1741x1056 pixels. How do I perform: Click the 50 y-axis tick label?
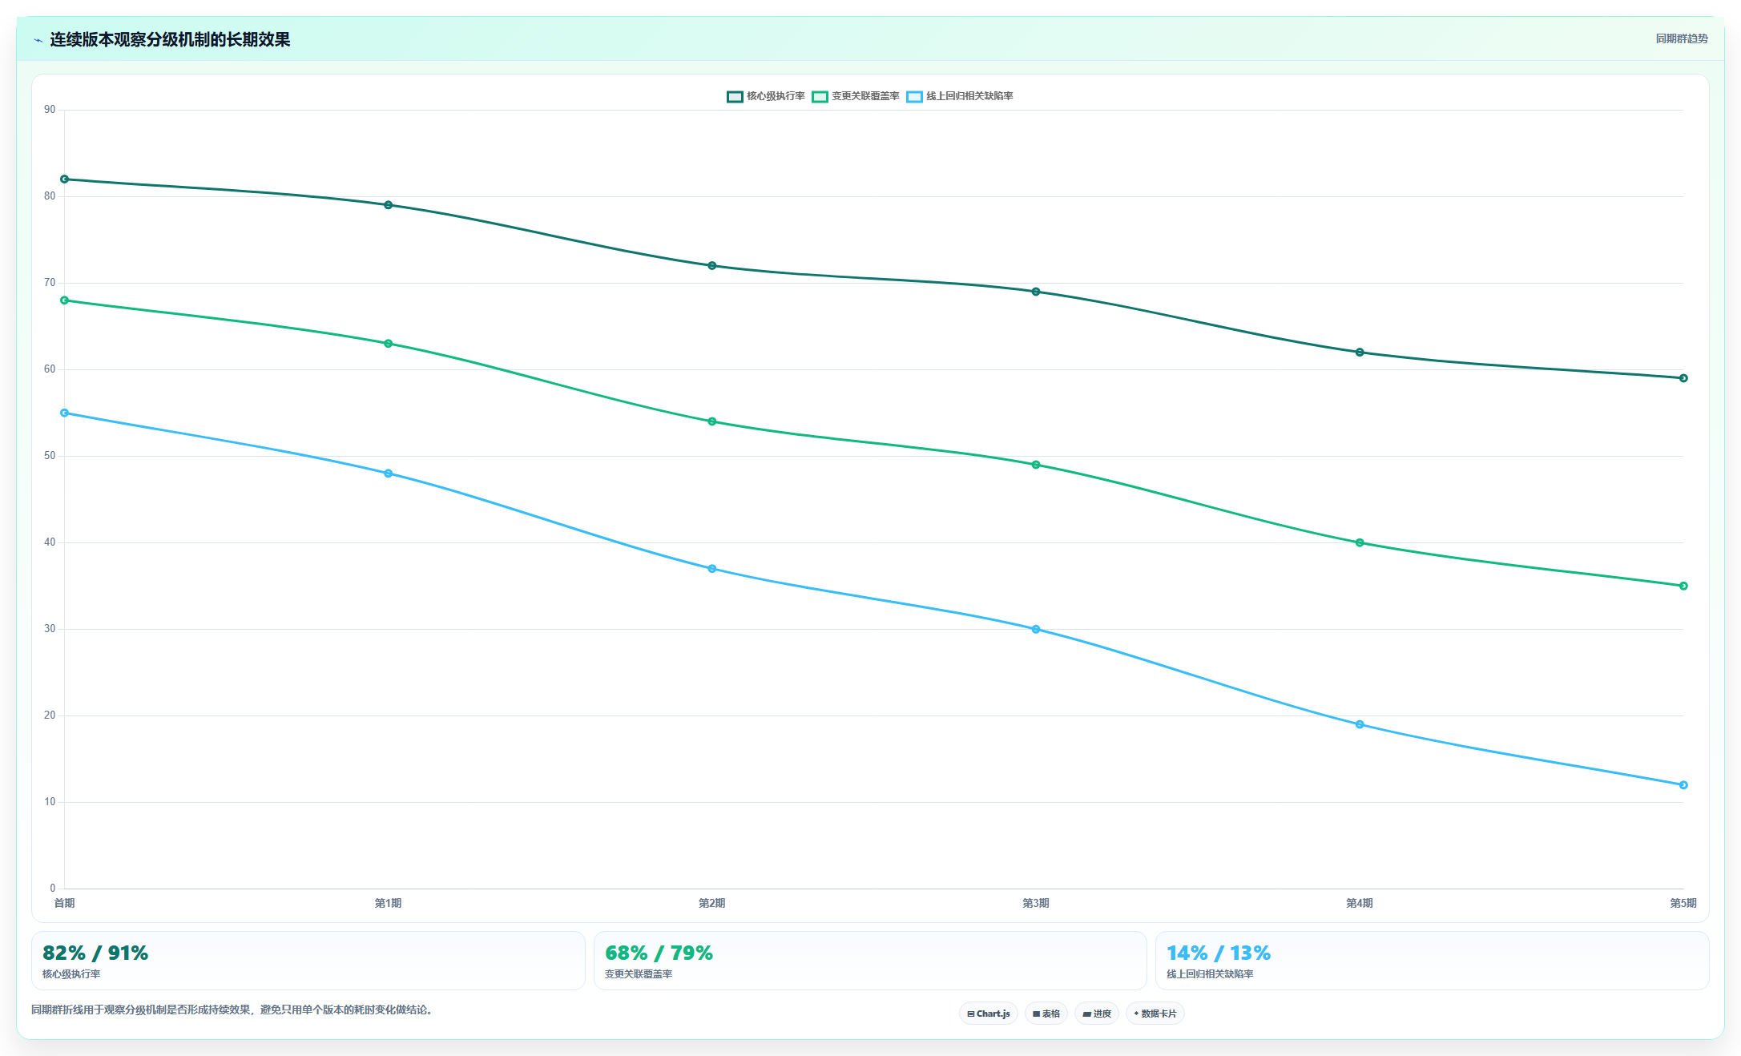50,456
